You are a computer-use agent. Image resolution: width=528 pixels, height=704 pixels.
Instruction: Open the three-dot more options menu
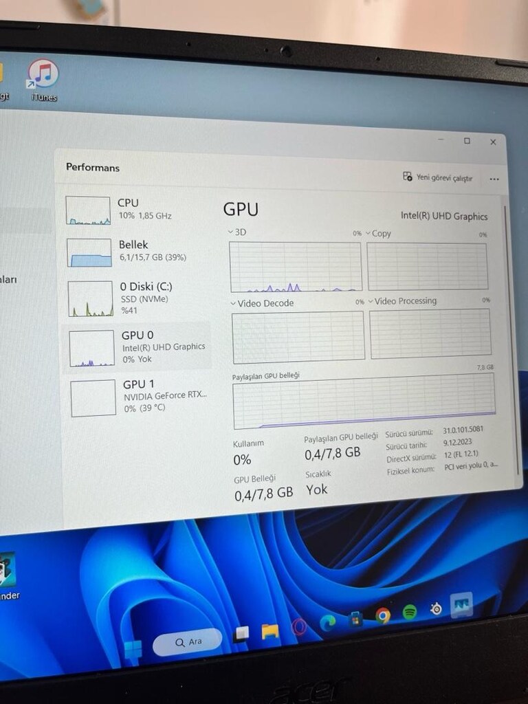pos(494,179)
